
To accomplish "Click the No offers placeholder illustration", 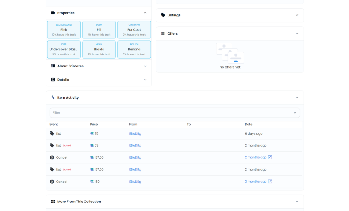I will pyautogui.click(x=230, y=53).
